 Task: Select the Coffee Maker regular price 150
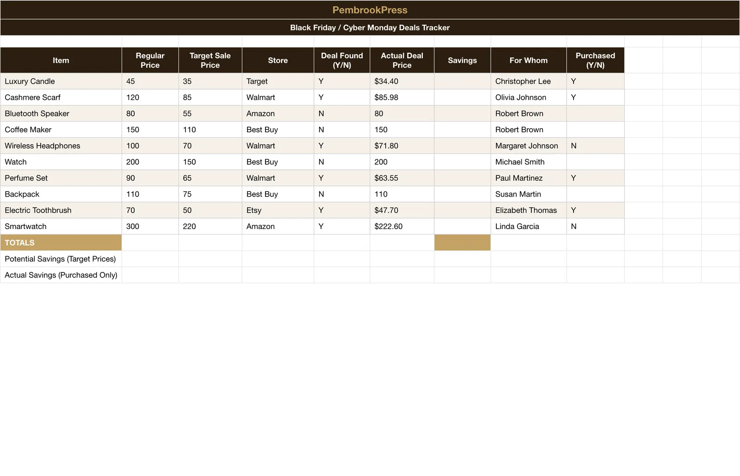click(150, 130)
